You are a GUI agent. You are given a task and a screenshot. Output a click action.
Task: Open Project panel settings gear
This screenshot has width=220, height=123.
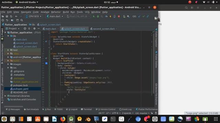[34, 28]
